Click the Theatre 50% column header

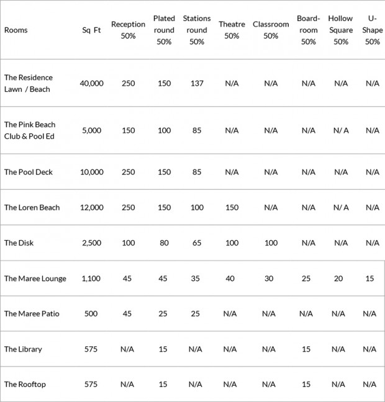tap(232, 30)
